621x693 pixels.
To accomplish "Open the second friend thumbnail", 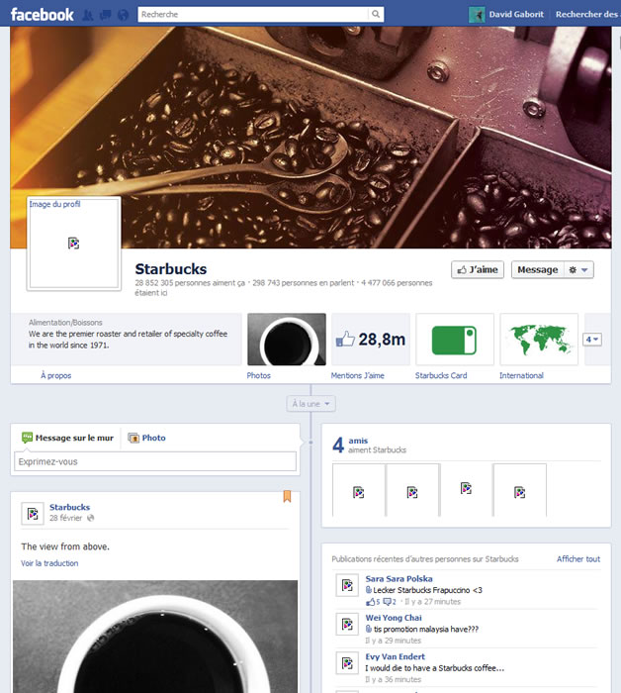I will (x=412, y=490).
